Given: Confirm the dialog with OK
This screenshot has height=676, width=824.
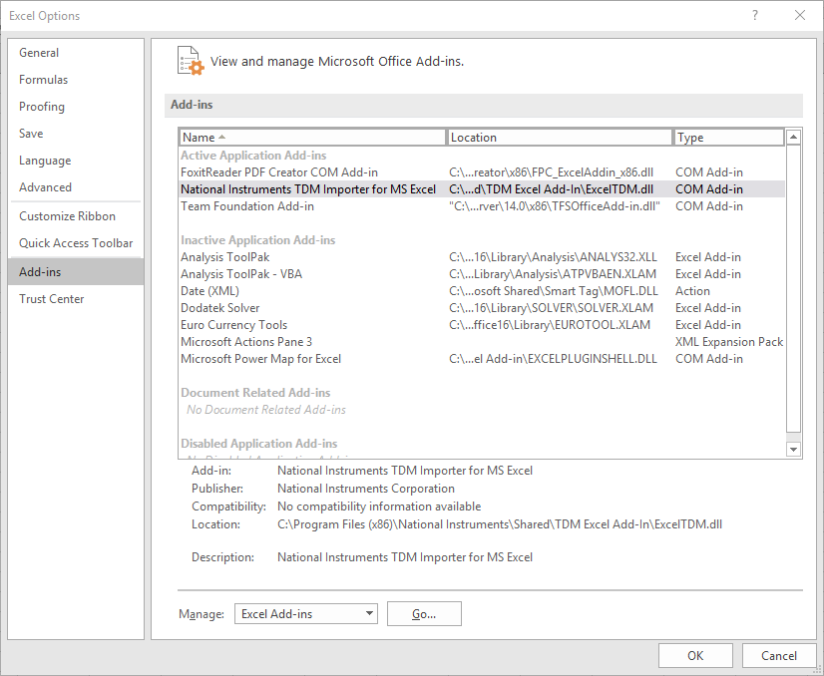Looking at the screenshot, I should [695, 655].
